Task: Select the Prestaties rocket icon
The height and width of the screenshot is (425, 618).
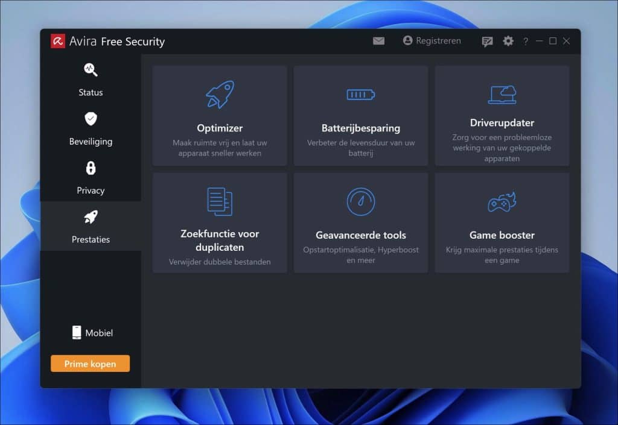Action: coord(90,216)
